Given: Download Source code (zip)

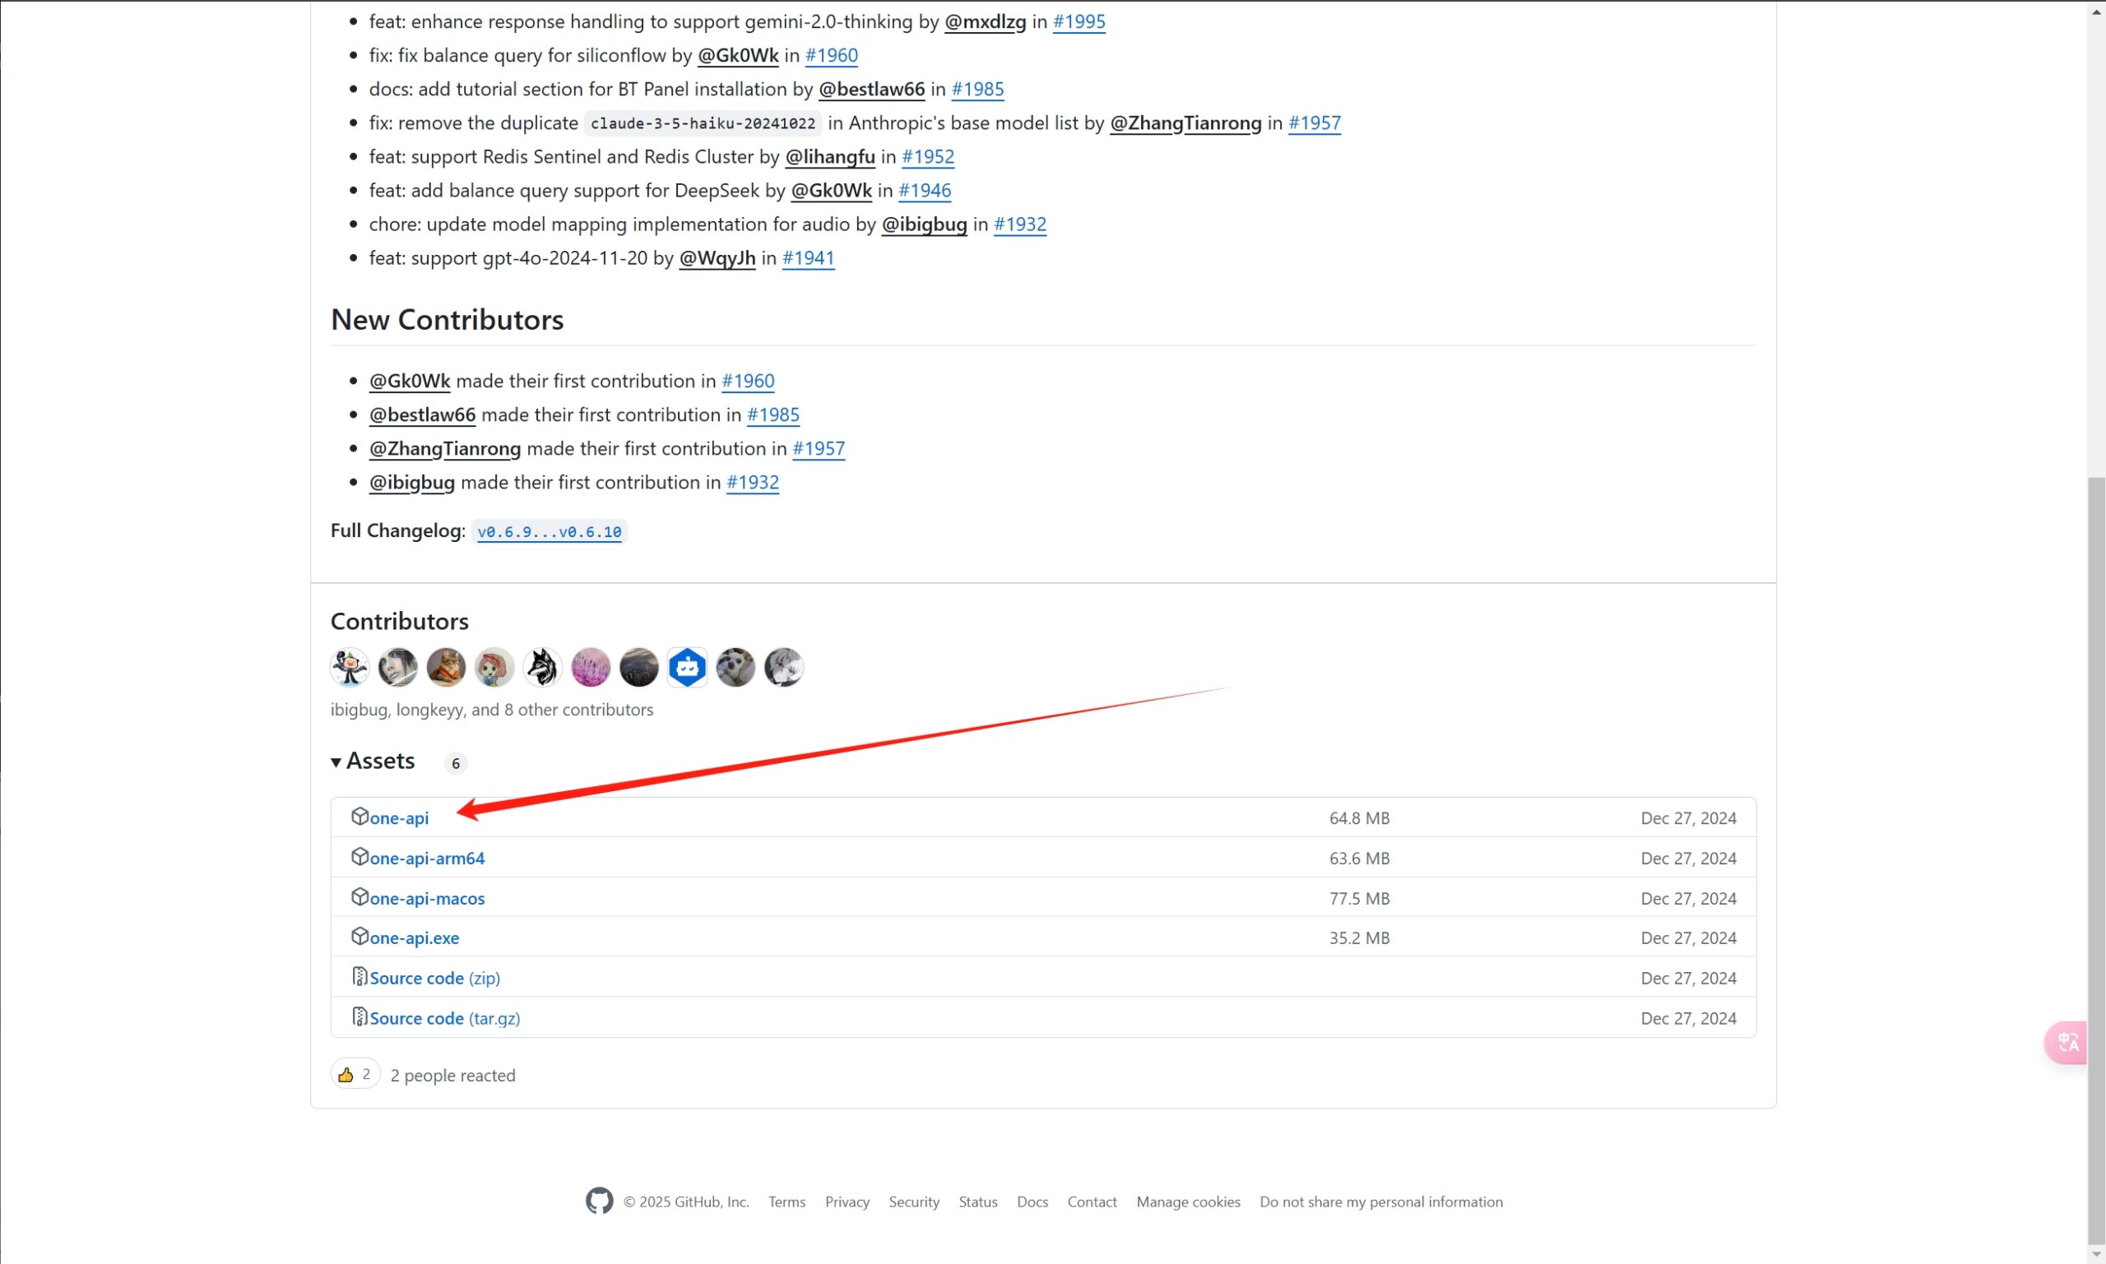Looking at the screenshot, I should pyautogui.click(x=434, y=978).
